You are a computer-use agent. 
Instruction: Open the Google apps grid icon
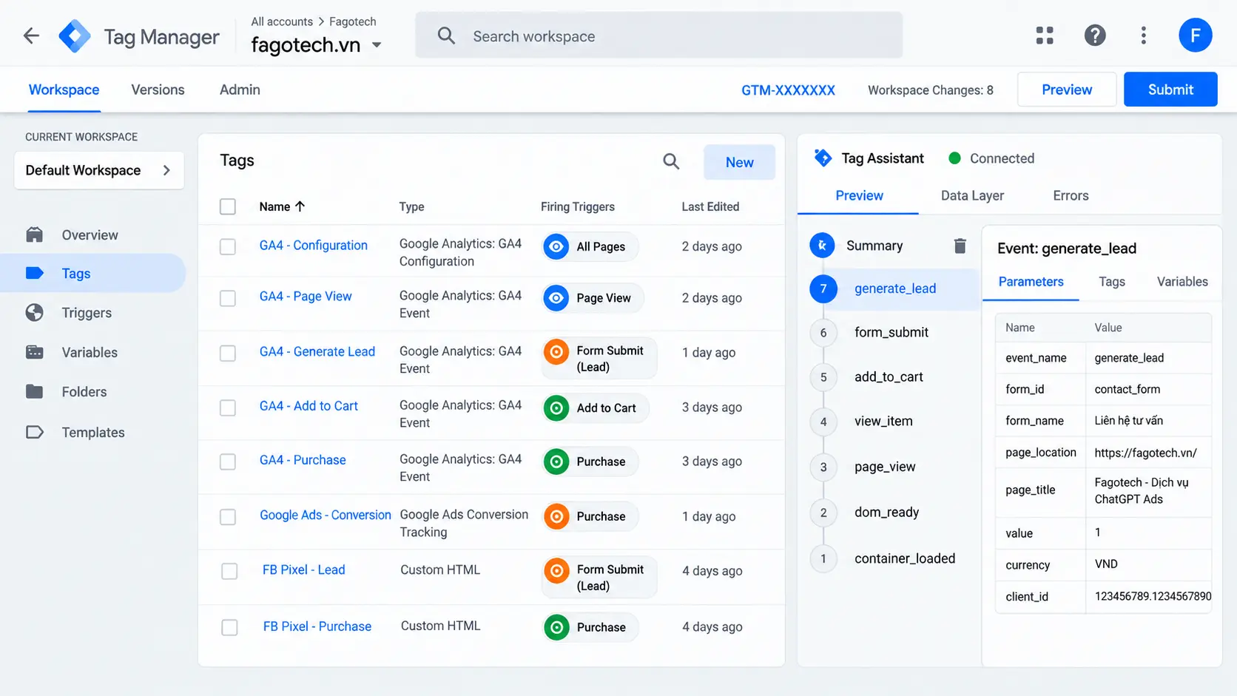pos(1045,36)
